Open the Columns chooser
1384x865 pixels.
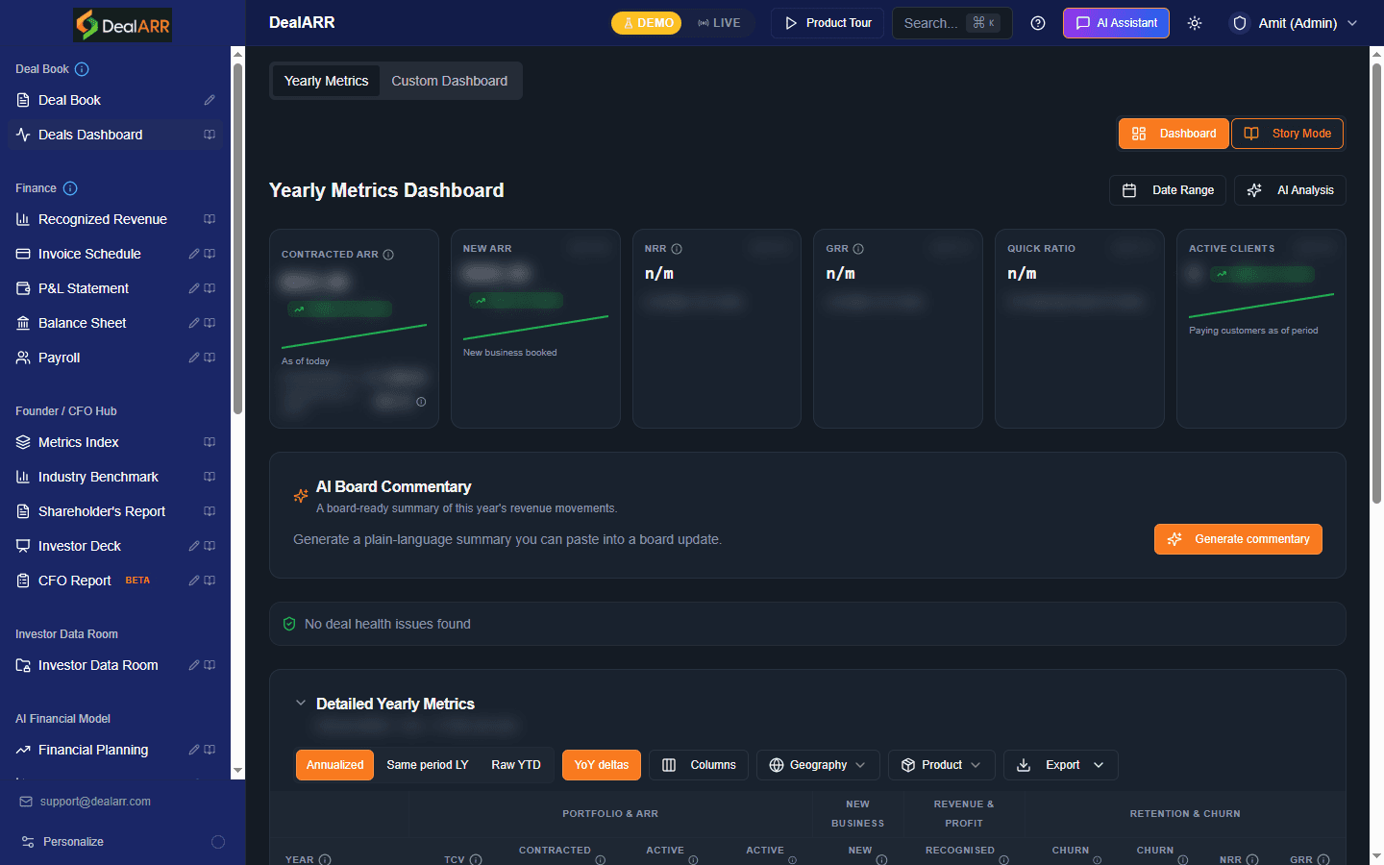pos(699,765)
